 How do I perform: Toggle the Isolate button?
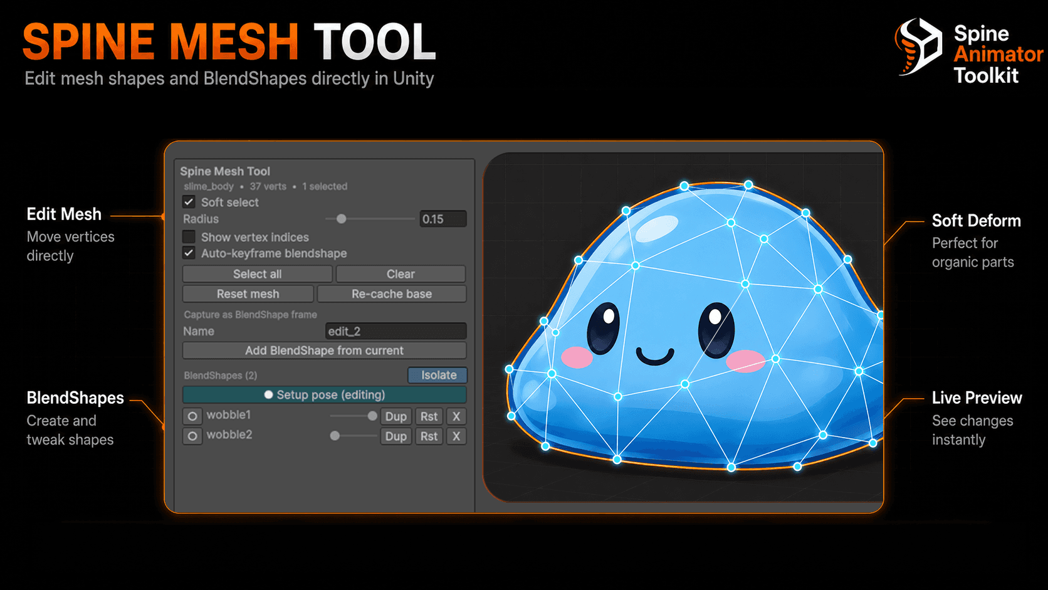[438, 375]
